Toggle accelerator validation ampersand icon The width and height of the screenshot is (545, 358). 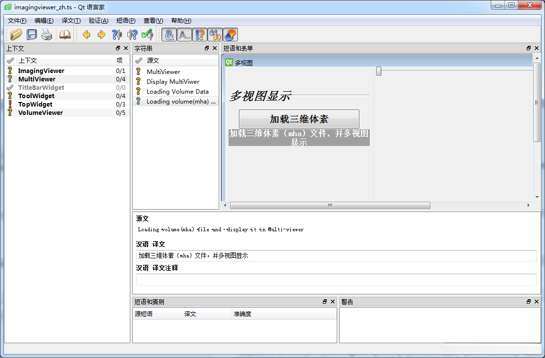pyautogui.click(x=169, y=35)
